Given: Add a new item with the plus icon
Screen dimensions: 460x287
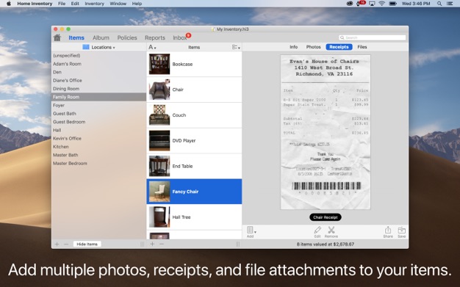Looking at the screenshot, I should click(x=152, y=244).
